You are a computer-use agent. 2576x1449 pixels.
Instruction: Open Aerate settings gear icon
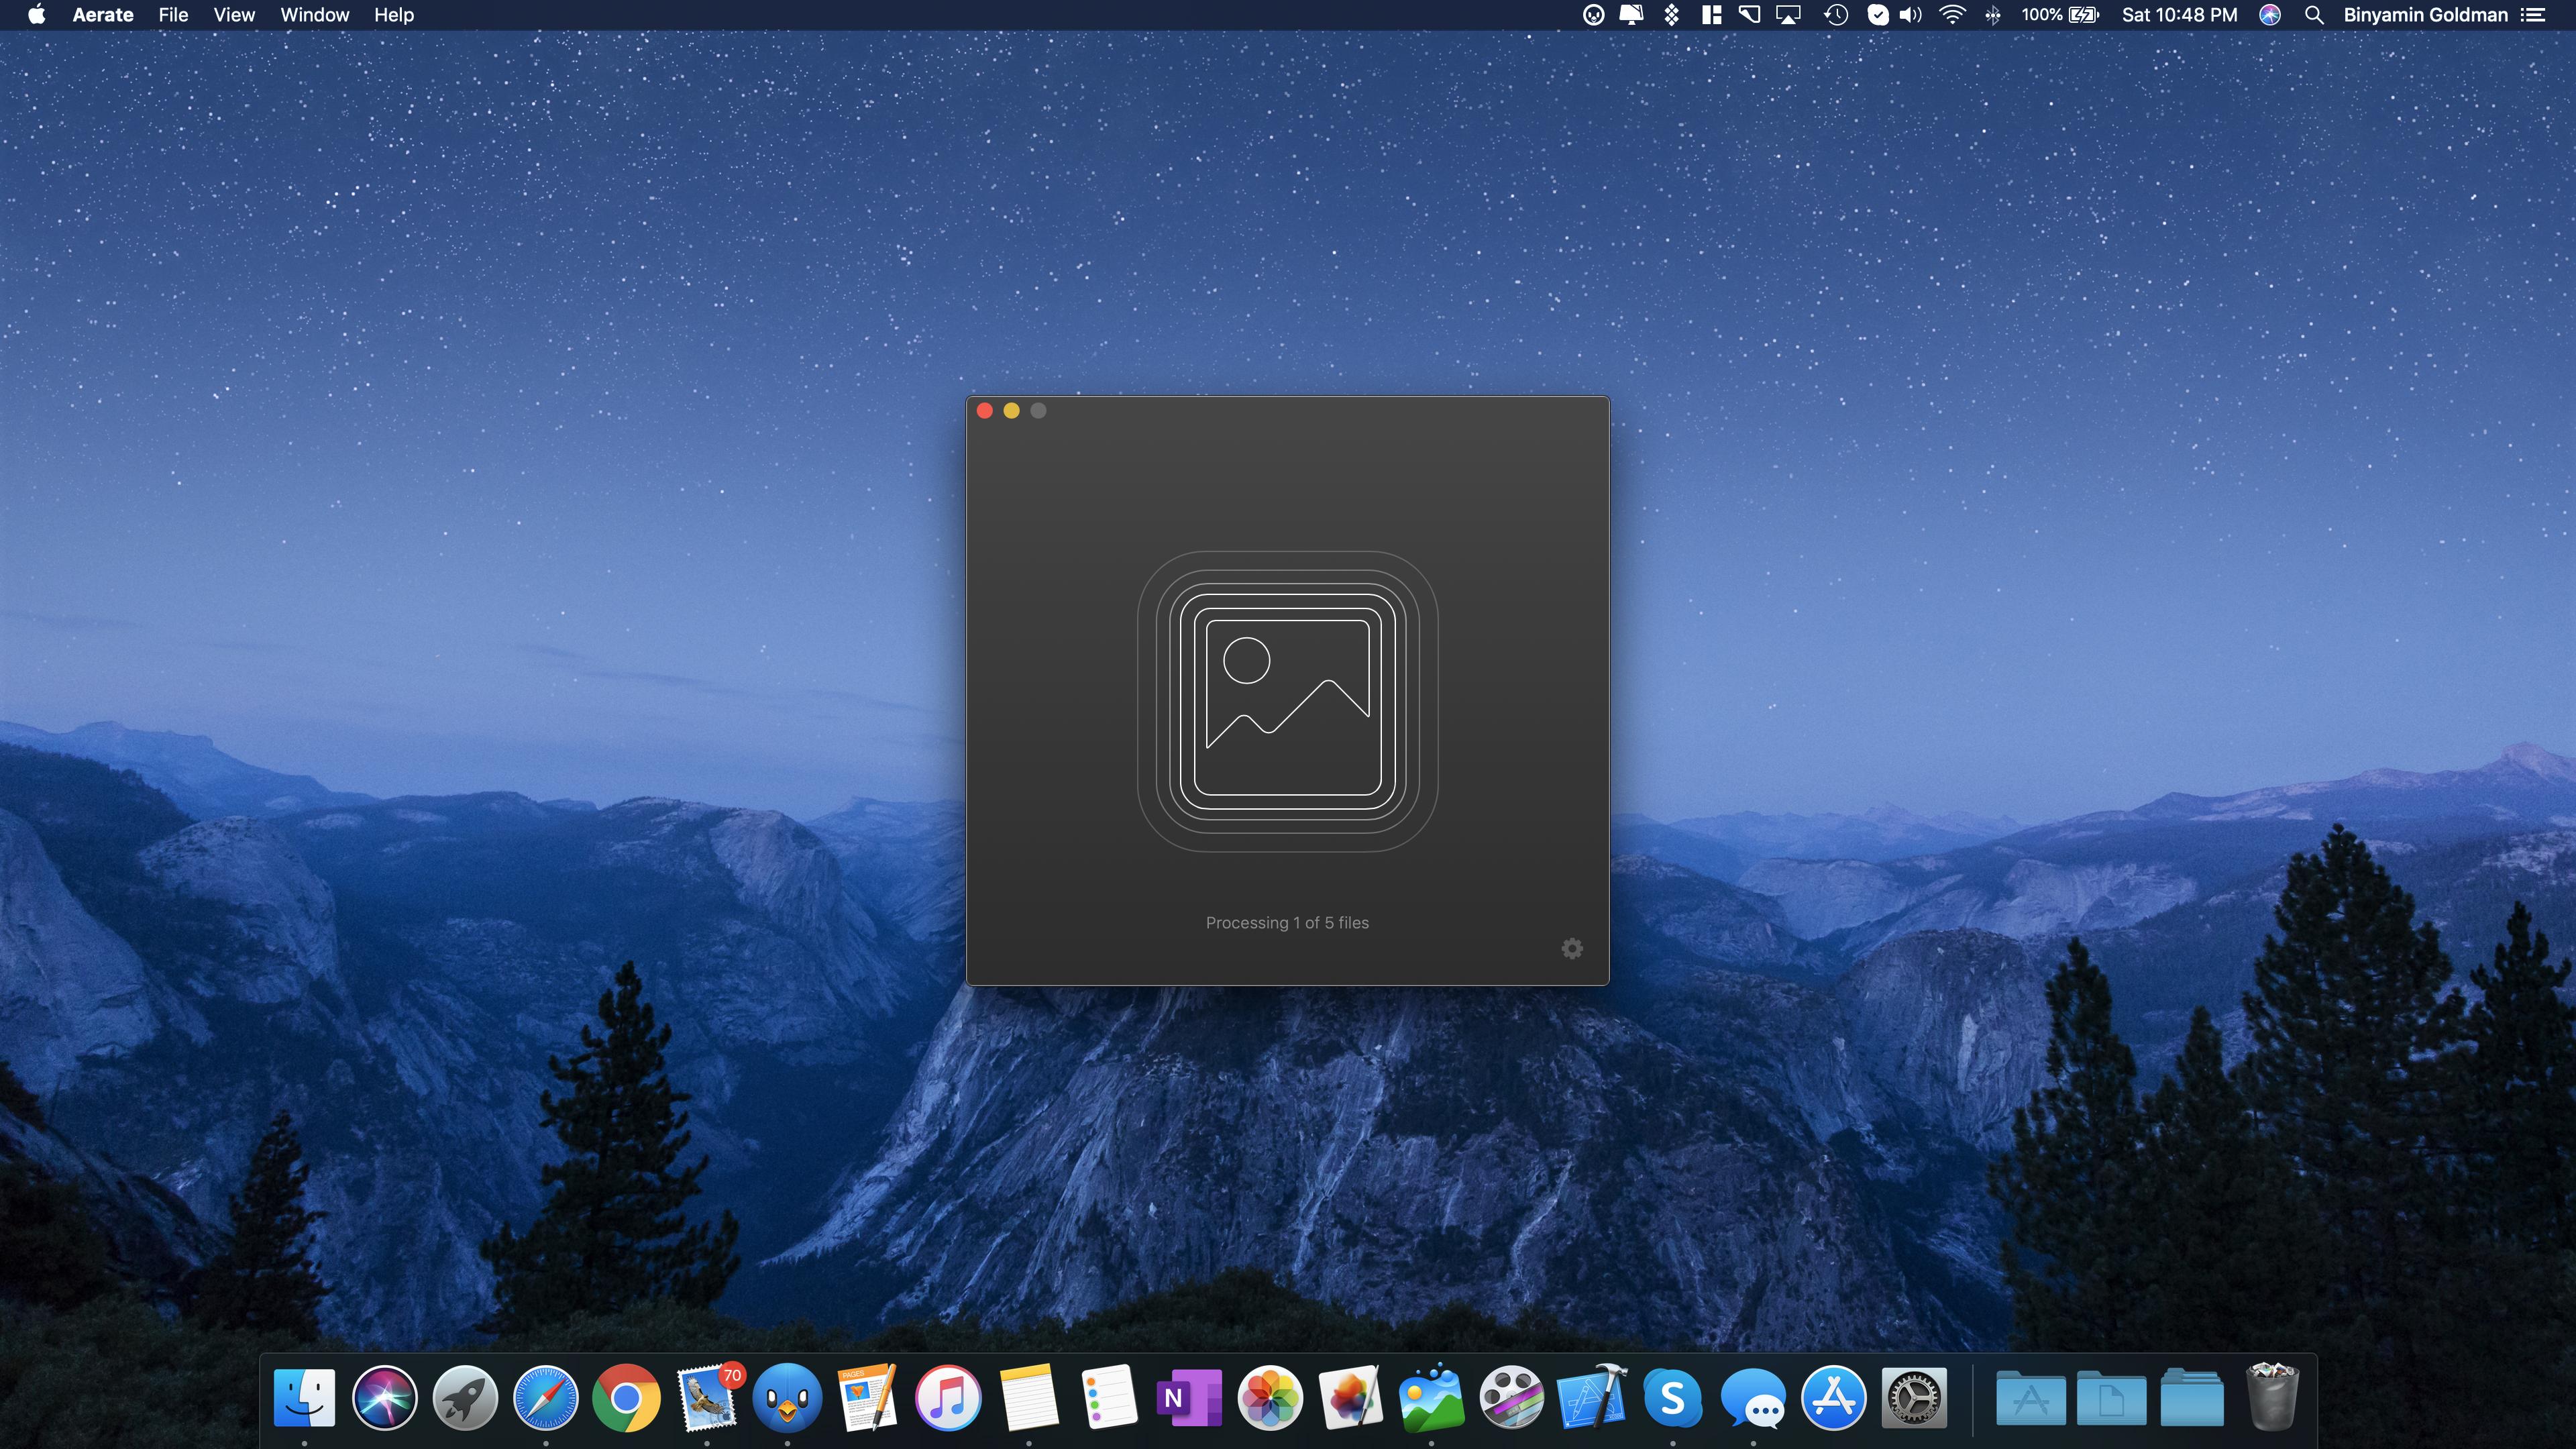pyautogui.click(x=1571, y=948)
